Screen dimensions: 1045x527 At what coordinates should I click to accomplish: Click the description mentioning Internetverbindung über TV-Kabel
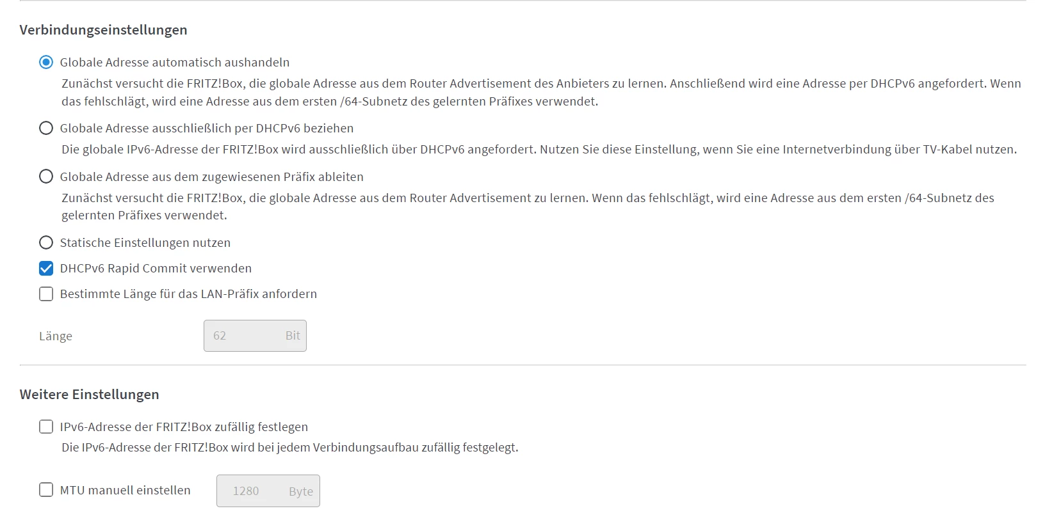(539, 150)
